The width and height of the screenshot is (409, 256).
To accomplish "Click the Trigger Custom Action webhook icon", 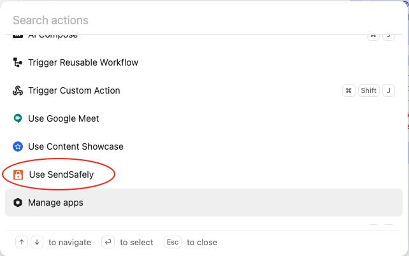I will pos(18,90).
